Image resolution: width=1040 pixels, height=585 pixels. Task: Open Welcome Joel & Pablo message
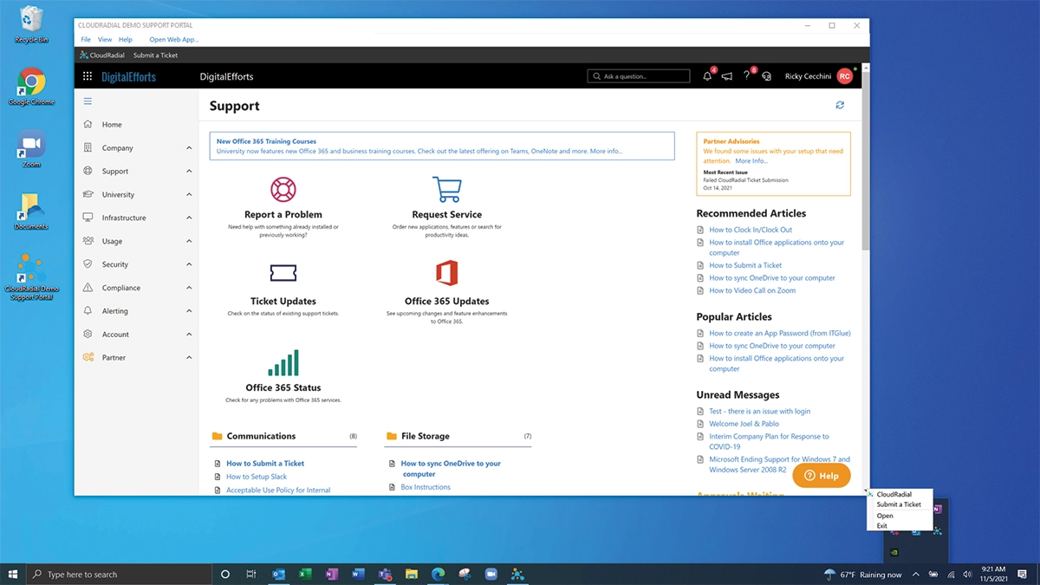(744, 424)
